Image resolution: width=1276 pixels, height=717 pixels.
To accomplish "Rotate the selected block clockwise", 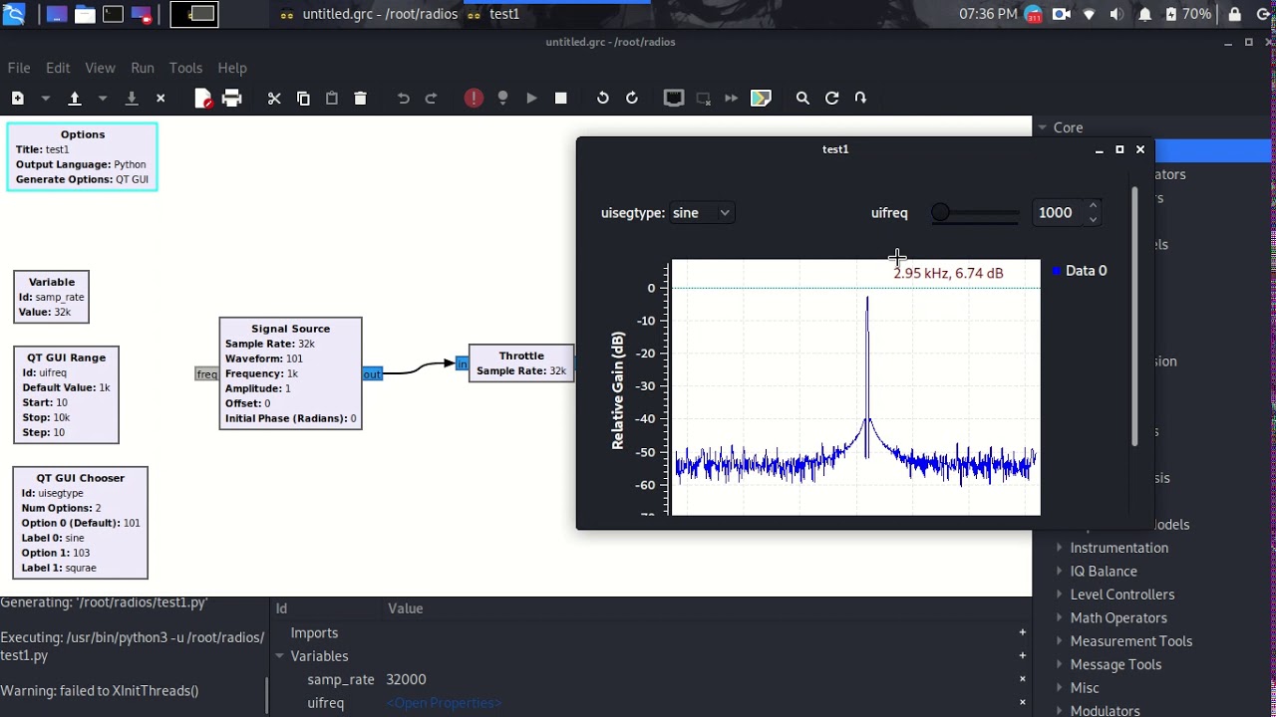I will (631, 98).
